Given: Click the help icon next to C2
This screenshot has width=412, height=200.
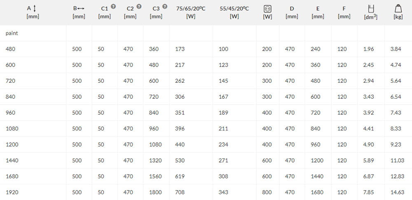Looking at the screenshot, I should pos(139,7).
